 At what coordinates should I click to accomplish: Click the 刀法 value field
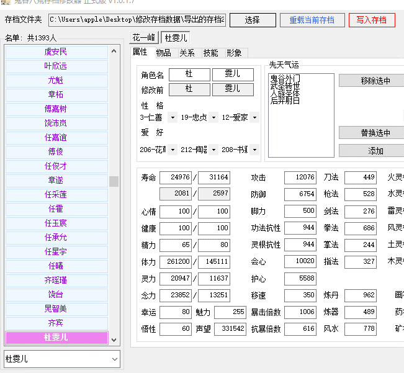(x=361, y=178)
